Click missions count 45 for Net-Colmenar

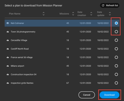(x=68, y=23)
